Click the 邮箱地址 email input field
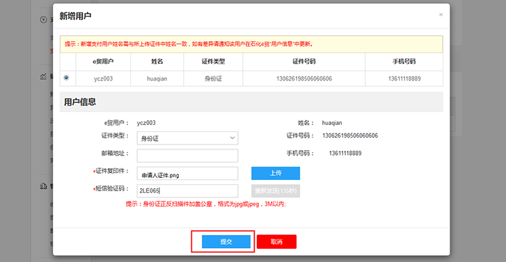The image size is (506, 262). tap(187, 156)
